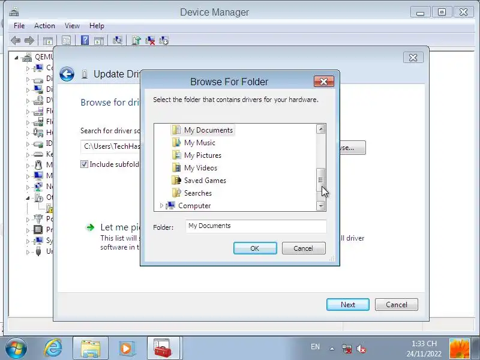Click OK in Browse For Folder dialog
This screenshot has width=480, height=360.
tap(255, 248)
